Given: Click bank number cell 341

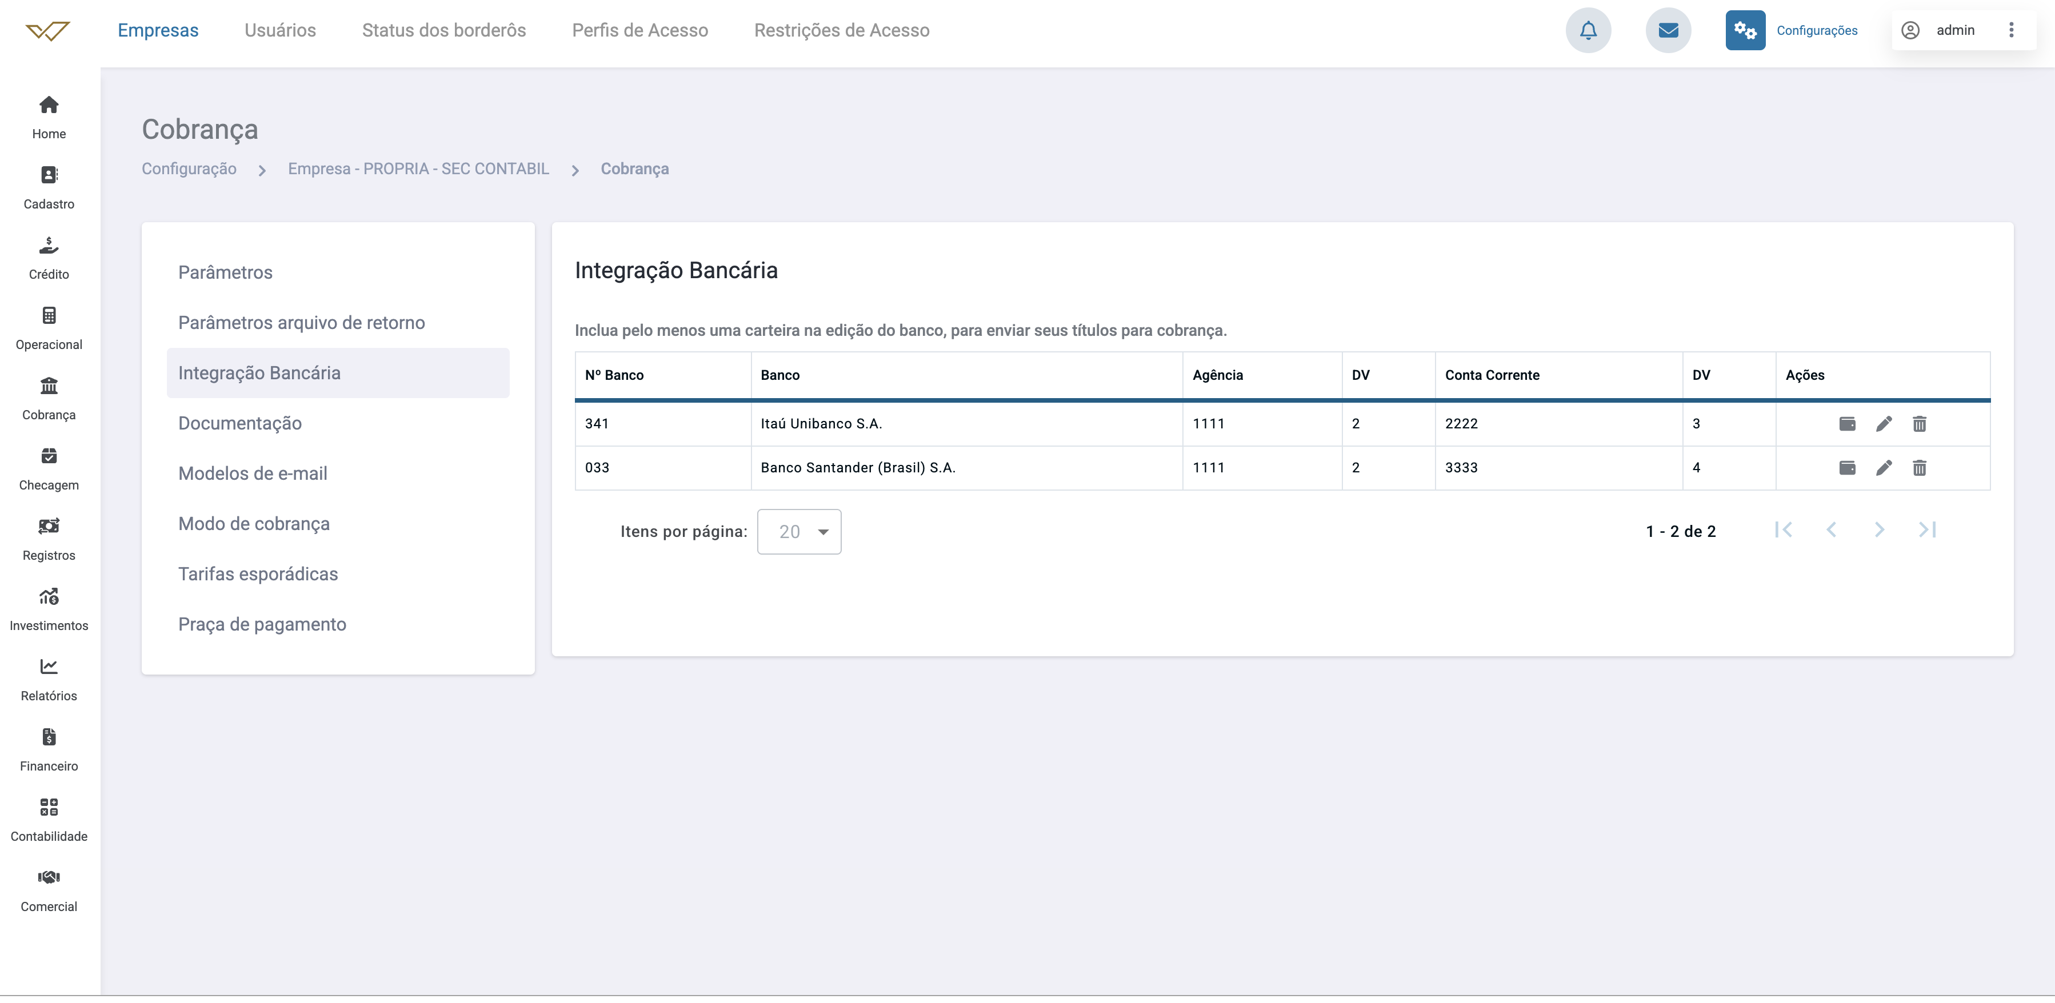Looking at the screenshot, I should coord(663,423).
